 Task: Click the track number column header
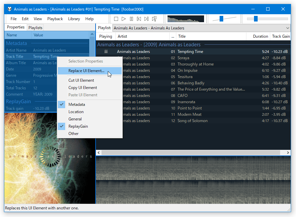click(x=173, y=36)
